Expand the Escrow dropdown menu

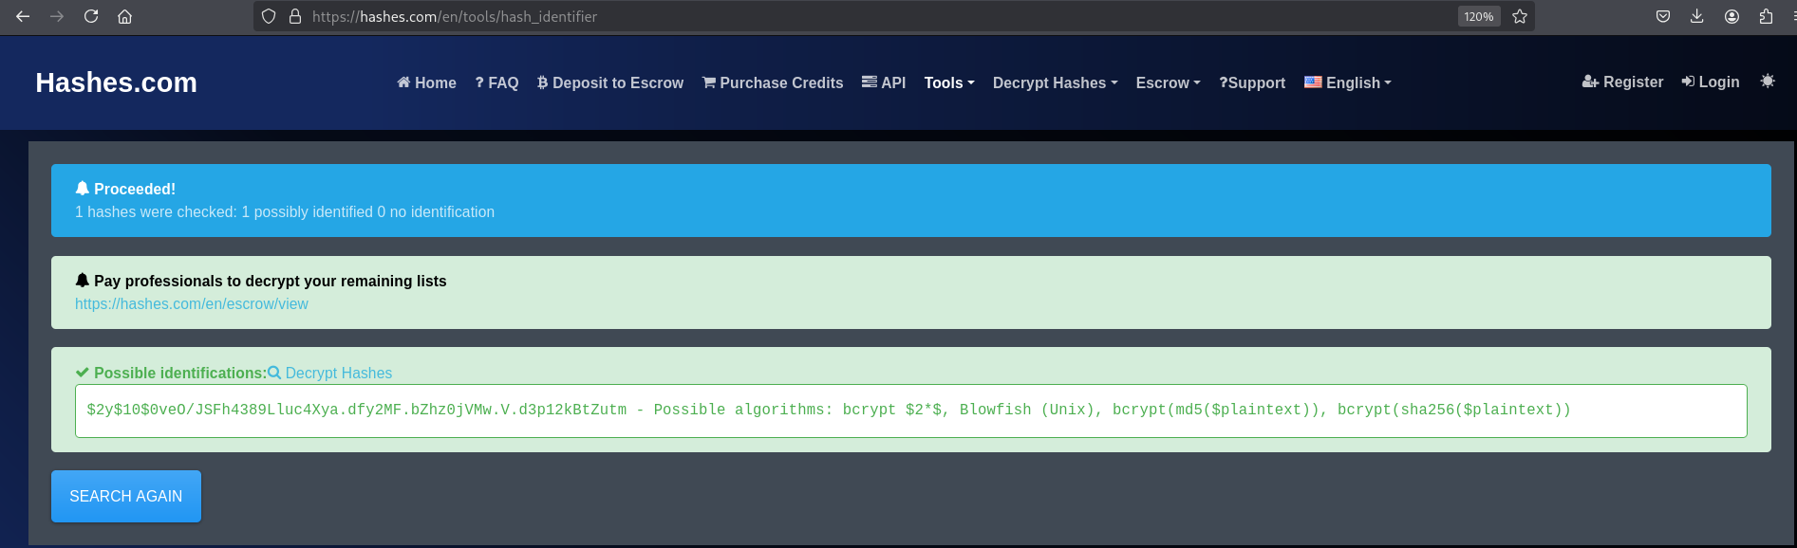pyautogui.click(x=1168, y=82)
